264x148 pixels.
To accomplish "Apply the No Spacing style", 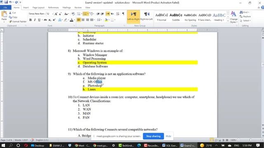I will 190,17.
